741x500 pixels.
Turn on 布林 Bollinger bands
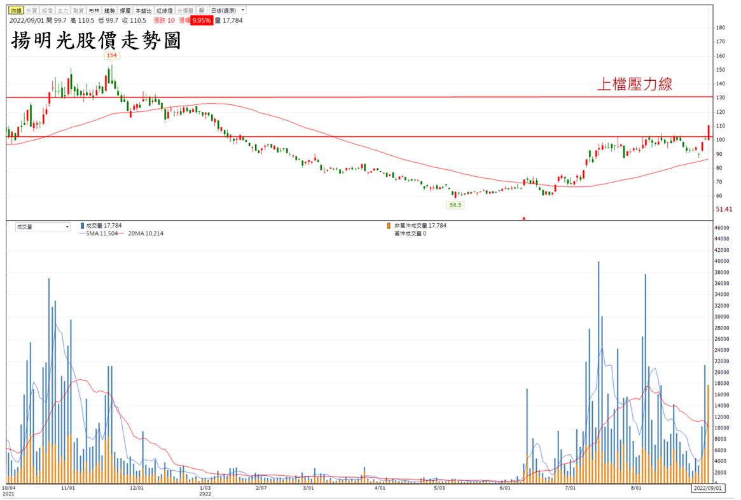94,10
